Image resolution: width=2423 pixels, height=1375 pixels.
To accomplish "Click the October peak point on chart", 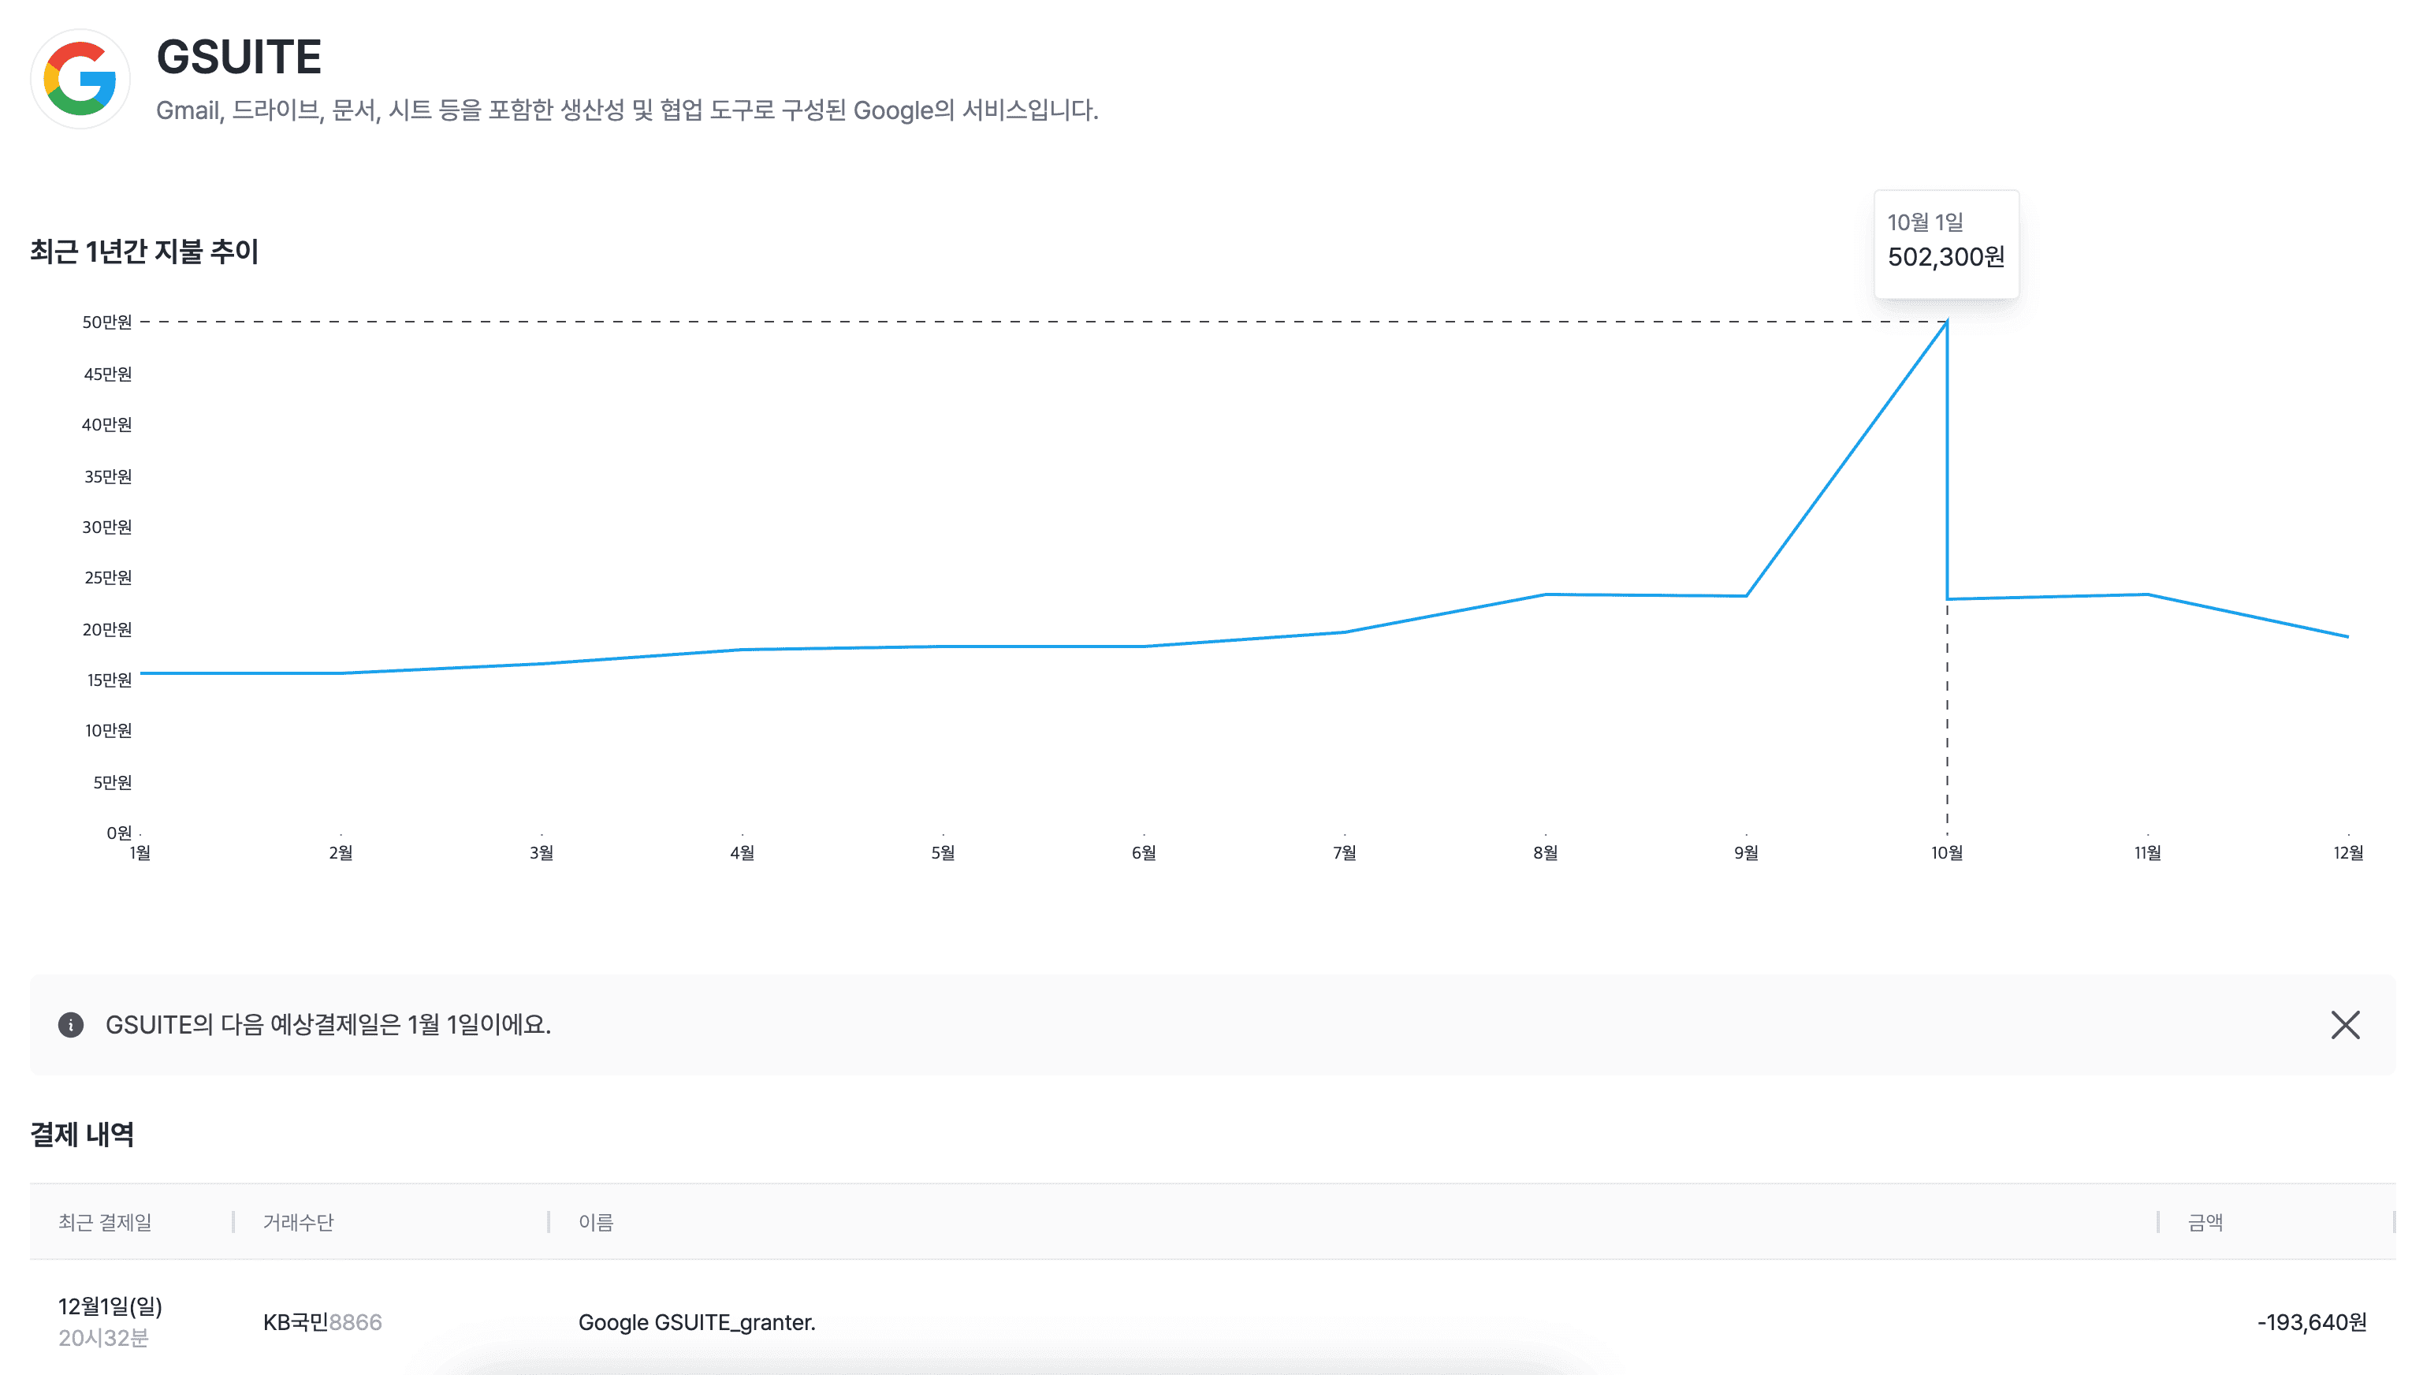I will 1946,322.
